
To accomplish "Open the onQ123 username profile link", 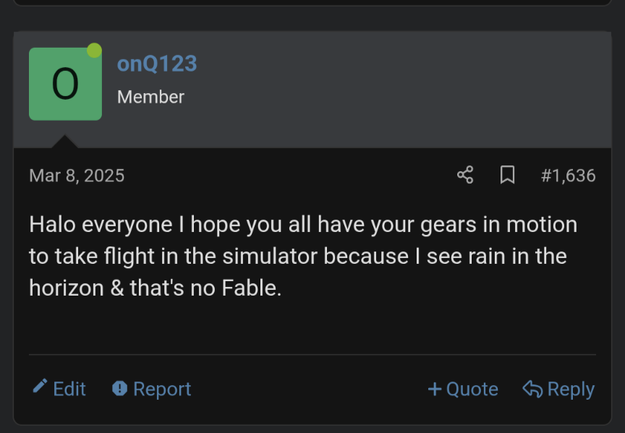I will 157,64.
